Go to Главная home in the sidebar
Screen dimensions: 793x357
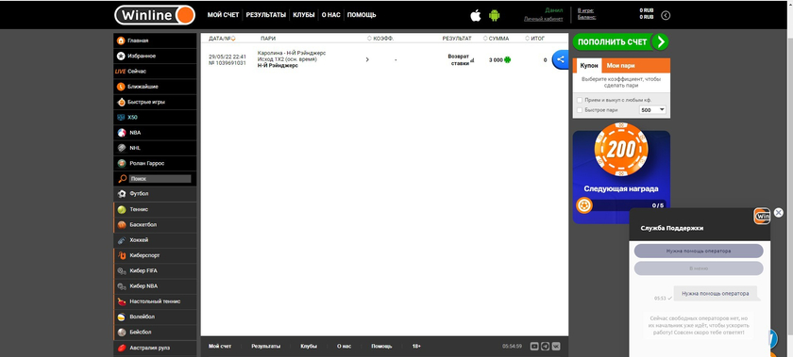coord(155,41)
